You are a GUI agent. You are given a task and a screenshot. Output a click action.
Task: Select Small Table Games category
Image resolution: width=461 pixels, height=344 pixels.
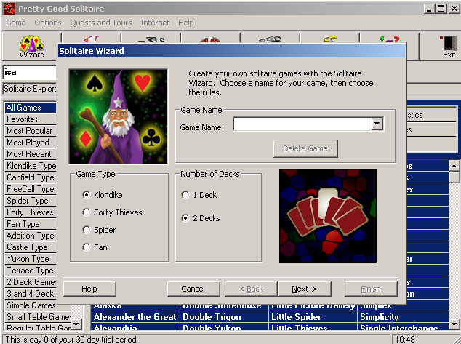tap(38, 316)
